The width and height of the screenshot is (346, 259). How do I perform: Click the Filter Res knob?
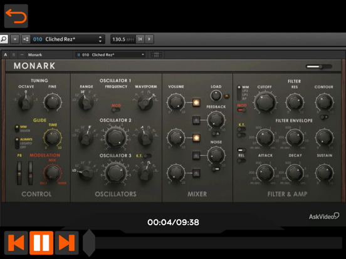pos(295,103)
